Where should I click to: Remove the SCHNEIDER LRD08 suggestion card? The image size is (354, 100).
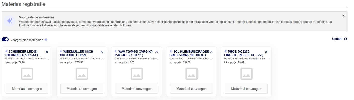tap(47, 52)
